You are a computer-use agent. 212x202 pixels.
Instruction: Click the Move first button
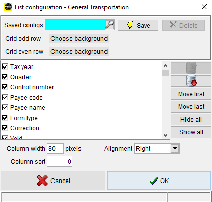[x=191, y=94]
